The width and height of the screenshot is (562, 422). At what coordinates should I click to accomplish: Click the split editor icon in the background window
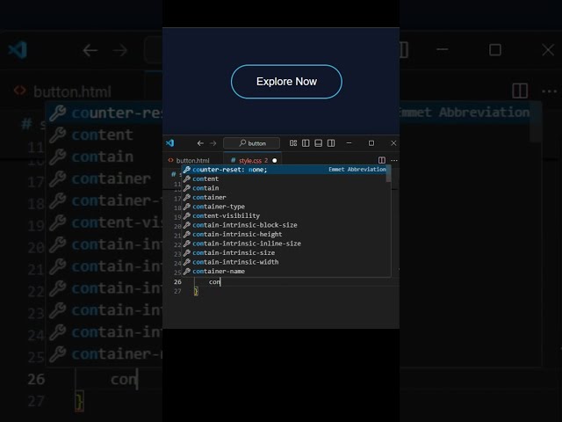click(520, 91)
